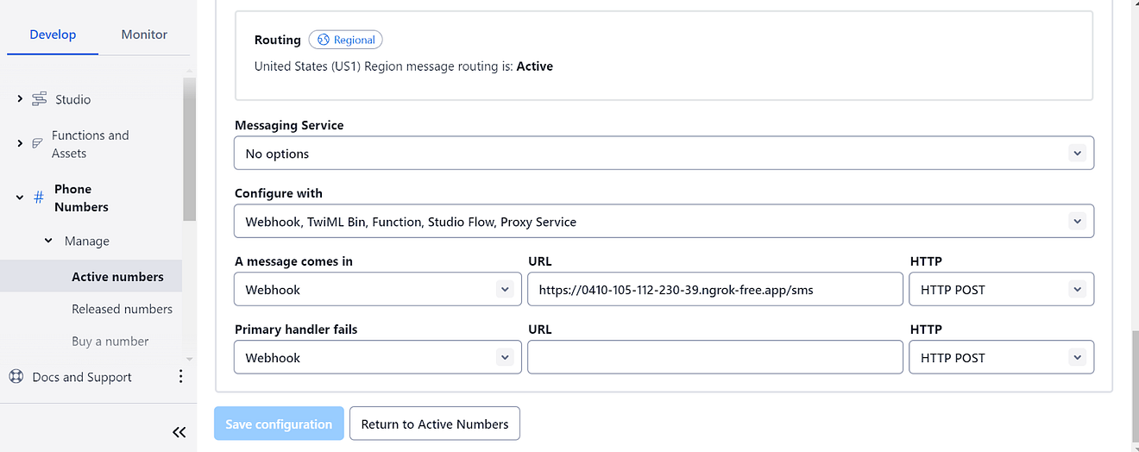Click the Functions and Assets icon
This screenshot has width=1139, height=452.
pos(37,144)
